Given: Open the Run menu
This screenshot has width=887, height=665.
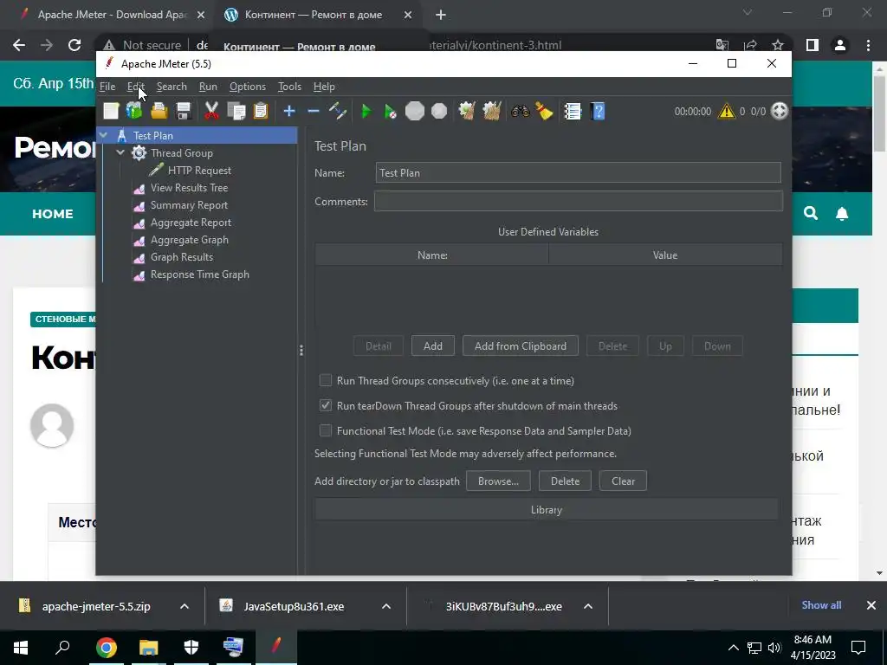Looking at the screenshot, I should 208,87.
